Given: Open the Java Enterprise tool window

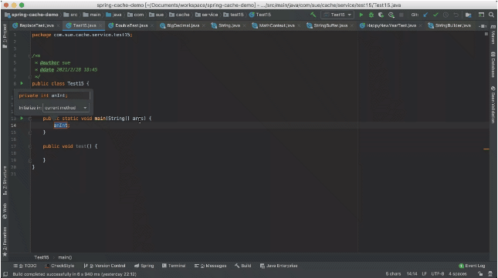Looking at the screenshot, I should point(279,266).
